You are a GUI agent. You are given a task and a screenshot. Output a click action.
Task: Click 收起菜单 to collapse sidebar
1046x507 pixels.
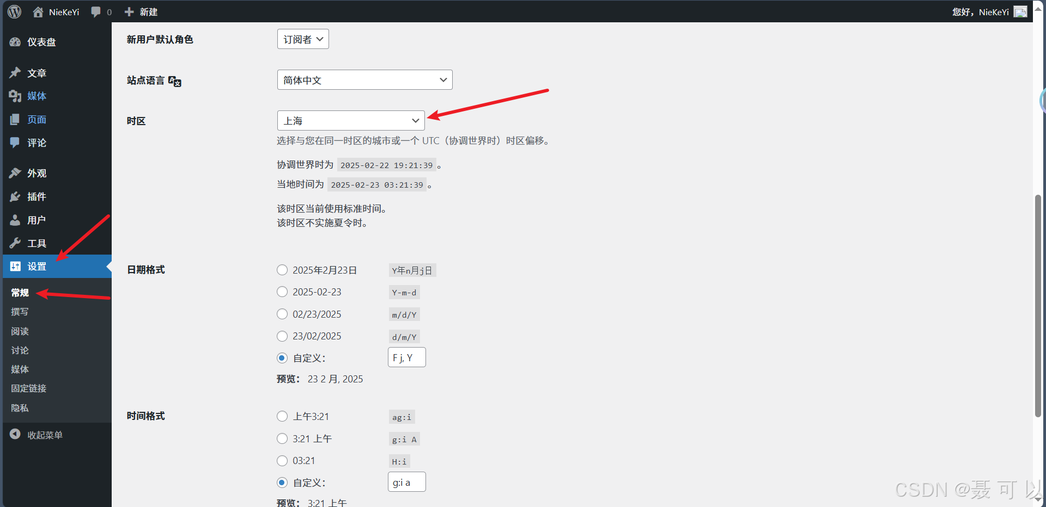pos(45,435)
